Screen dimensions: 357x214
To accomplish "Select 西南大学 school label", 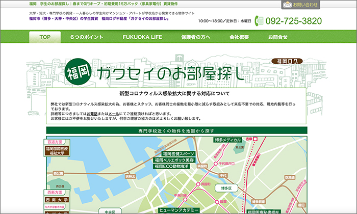I will click(57, 200).
